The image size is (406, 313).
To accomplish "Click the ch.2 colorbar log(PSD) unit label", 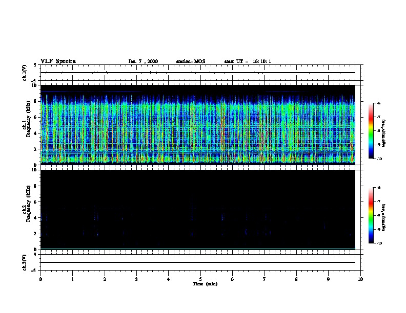I will click(384, 217).
